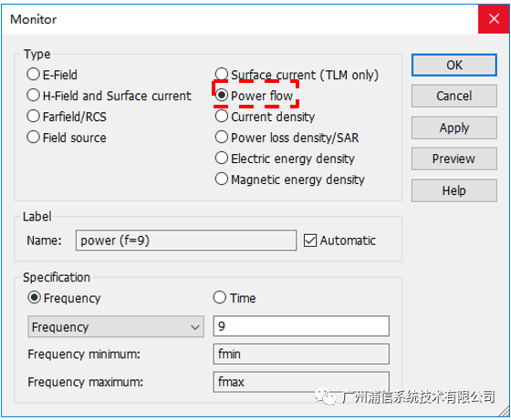Screen dimensions: 511x420
Task: Open Help for the Monitor dialog
Action: pos(454,190)
